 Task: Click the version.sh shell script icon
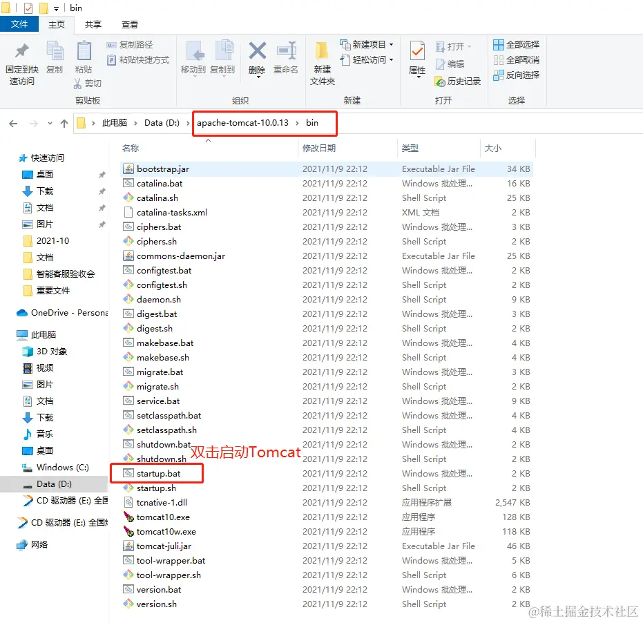pos(128,604)
